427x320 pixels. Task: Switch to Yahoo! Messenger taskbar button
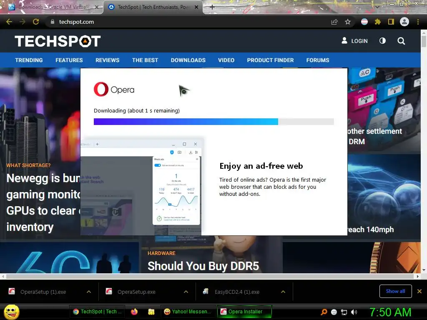pyautogui.click(x=188, y=312)
